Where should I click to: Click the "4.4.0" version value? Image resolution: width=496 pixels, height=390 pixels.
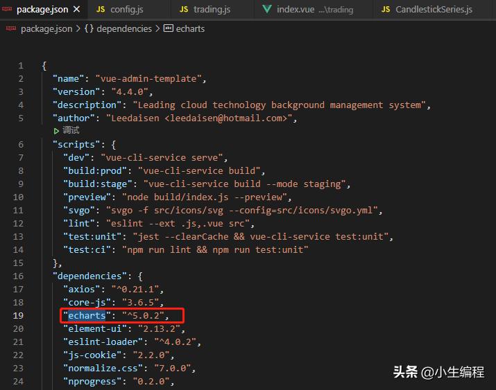click(130, 92)
